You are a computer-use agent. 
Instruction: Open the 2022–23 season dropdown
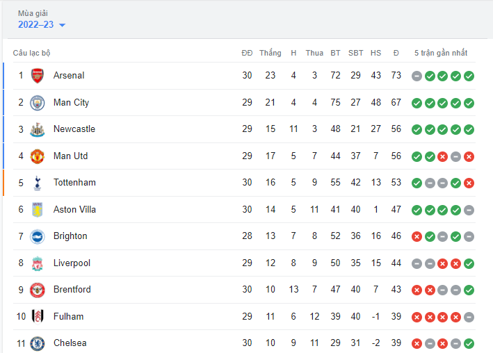click(42, 24)
